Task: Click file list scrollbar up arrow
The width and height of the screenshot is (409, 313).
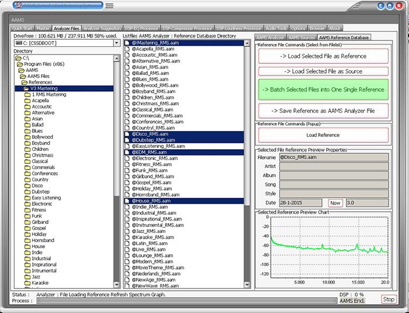Action: click(247, 43)
